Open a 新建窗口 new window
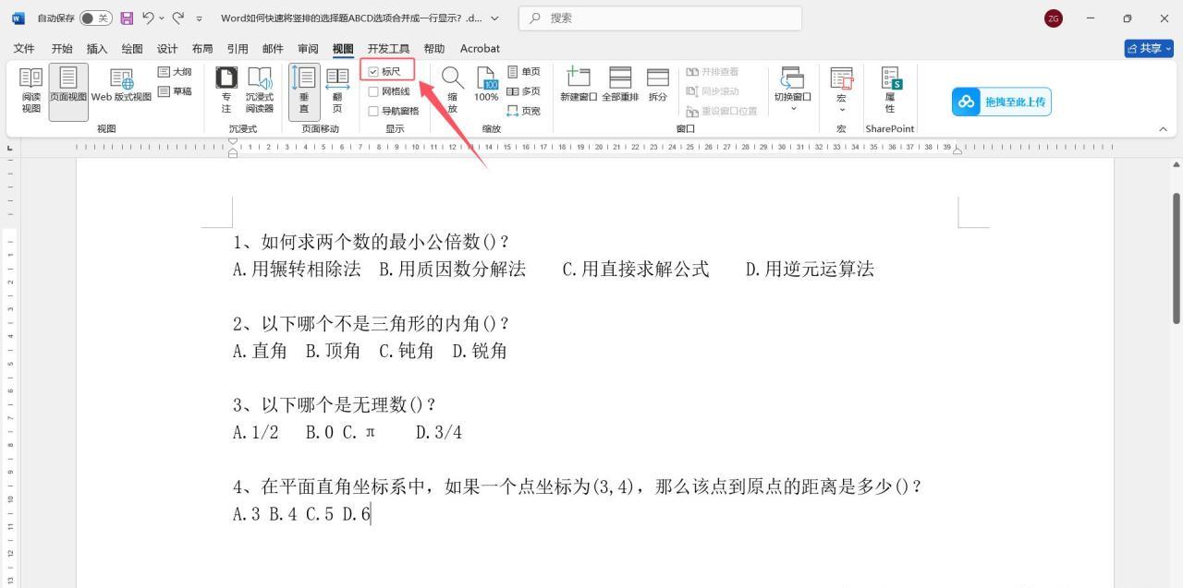 [x=579, y=85]
